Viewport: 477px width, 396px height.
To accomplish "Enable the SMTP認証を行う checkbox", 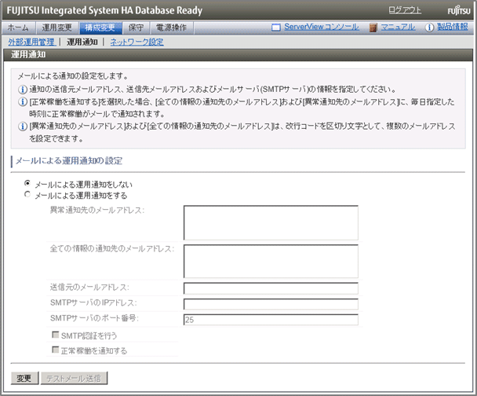I will coord(56,335).
